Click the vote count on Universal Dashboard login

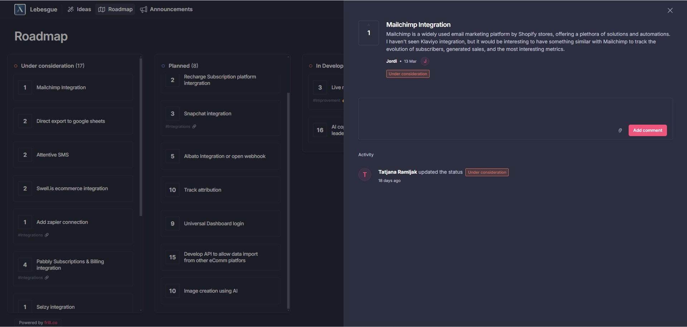[173, 223]
